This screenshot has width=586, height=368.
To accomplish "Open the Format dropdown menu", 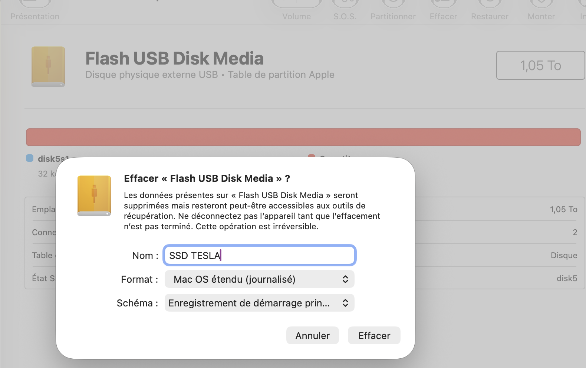I will click(x=259, y=279).
